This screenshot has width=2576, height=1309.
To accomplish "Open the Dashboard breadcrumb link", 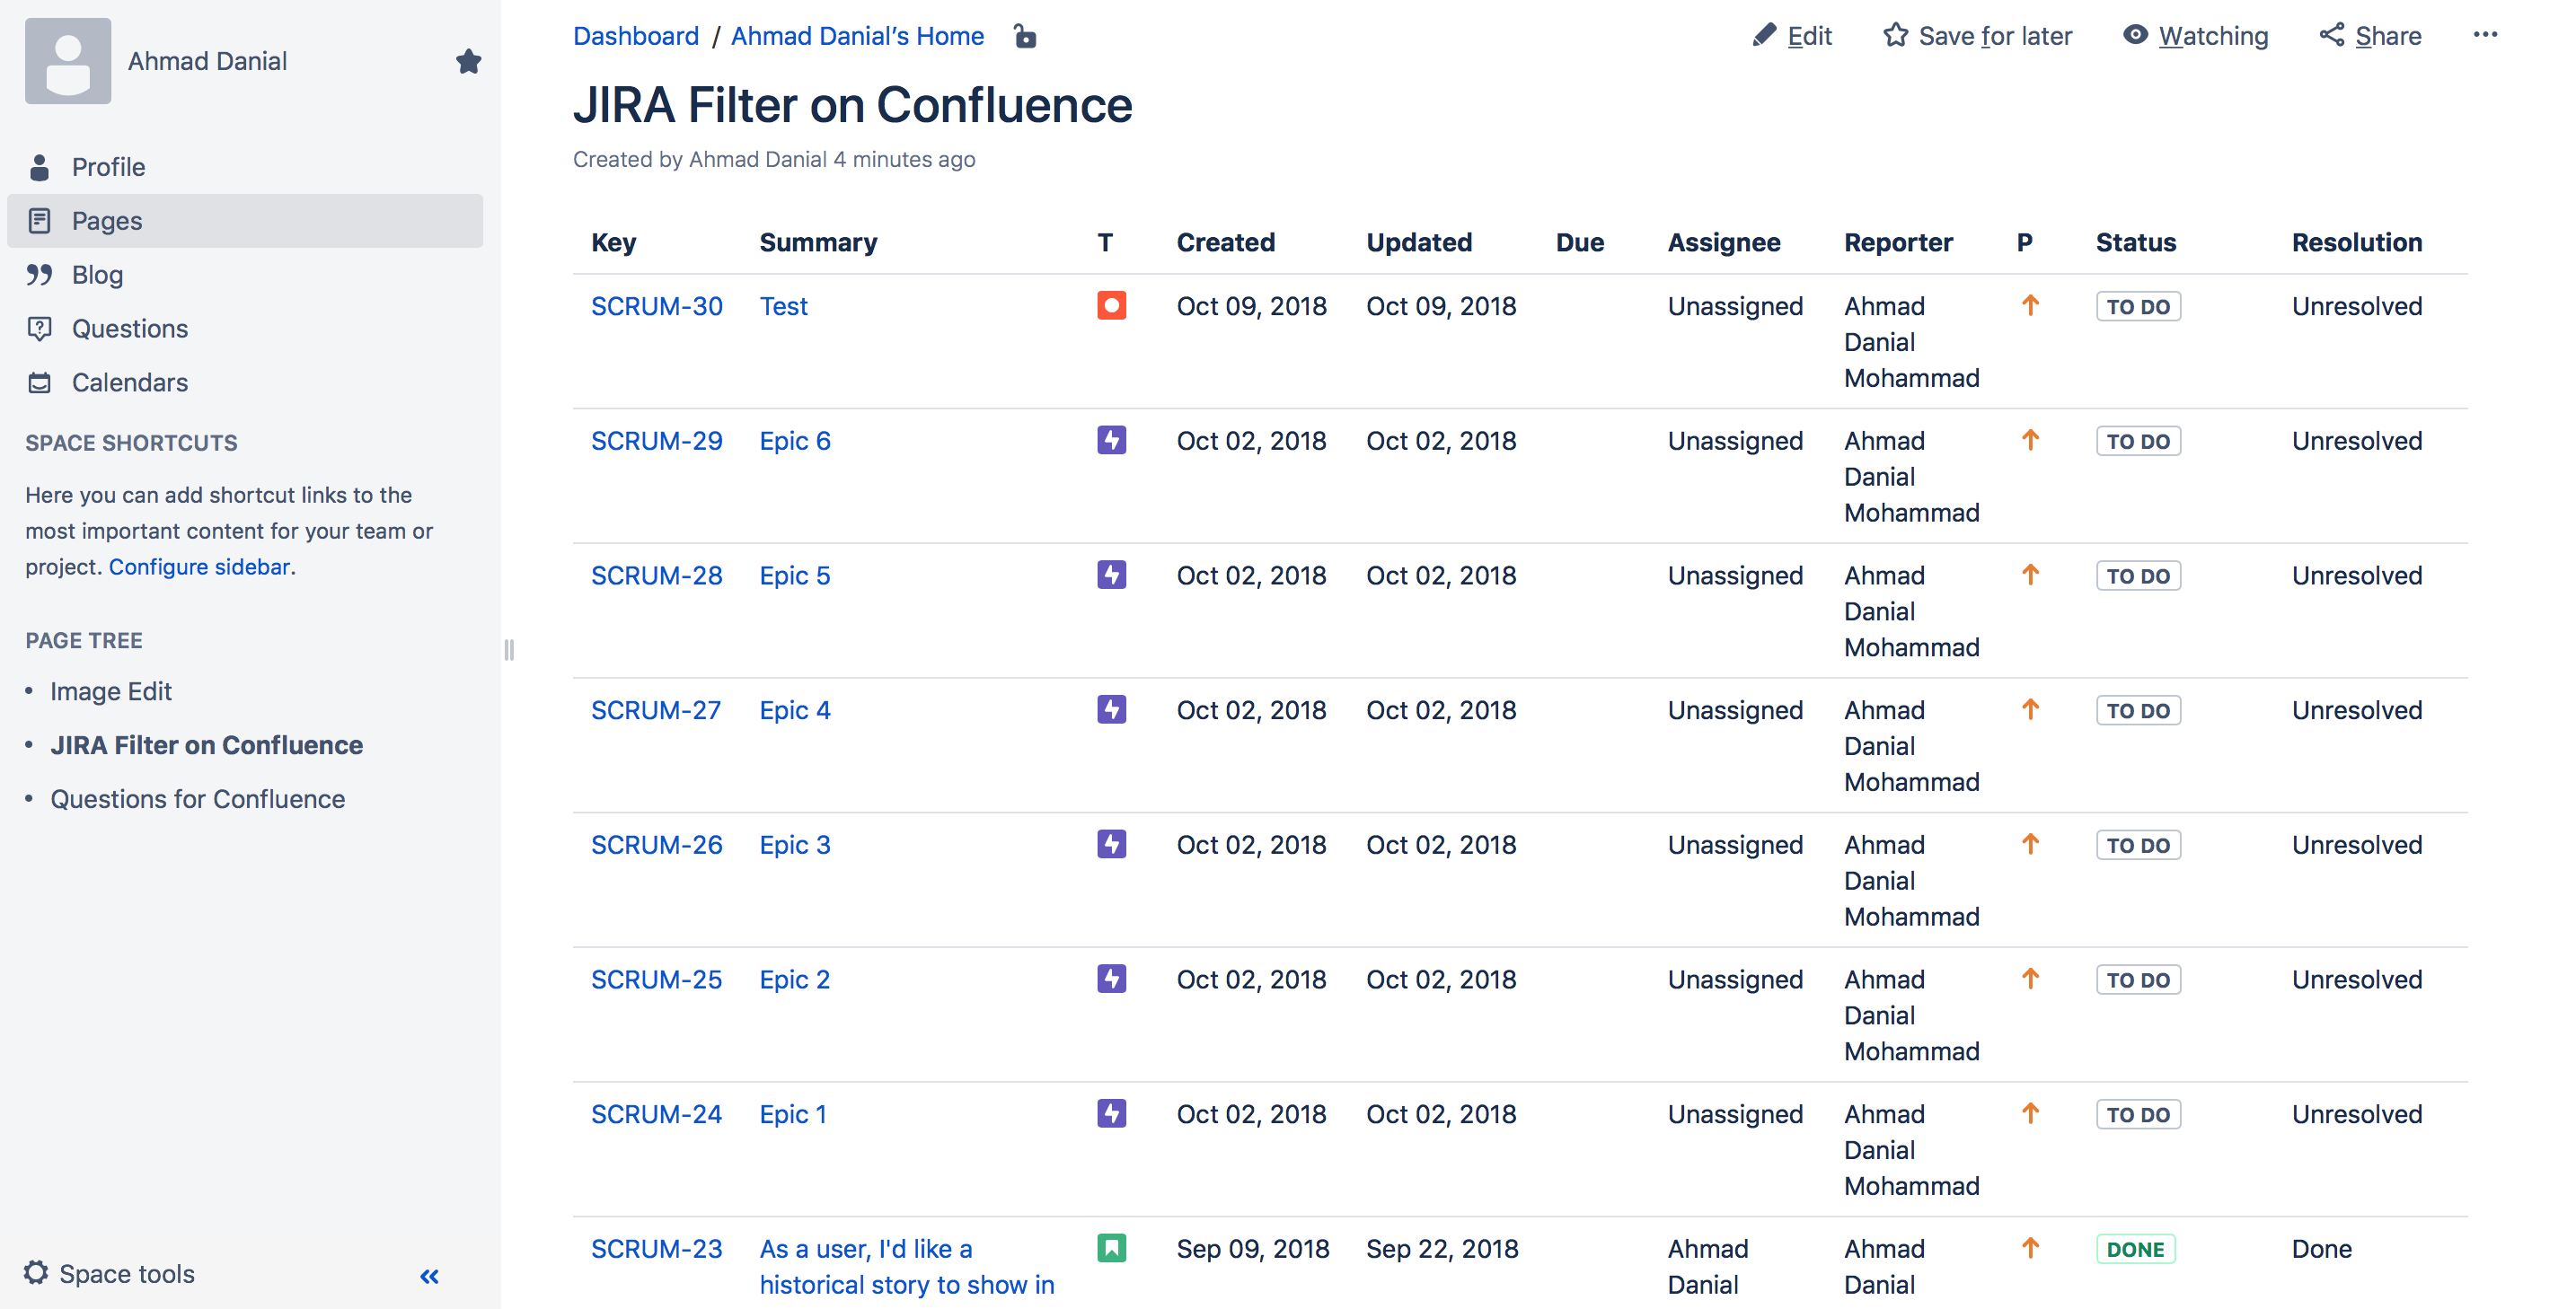I will pos(636,36).
